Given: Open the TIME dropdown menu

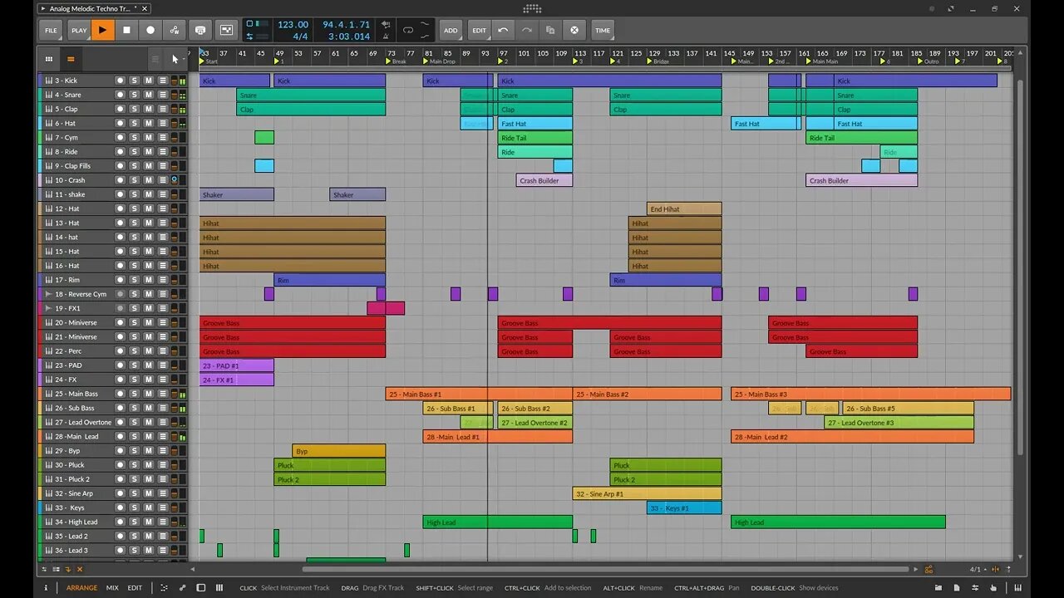Looking at the screenshot, I should (x=603, y=30).
